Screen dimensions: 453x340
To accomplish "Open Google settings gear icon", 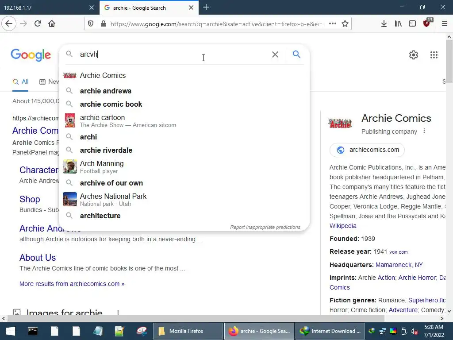I will [414, 55].
